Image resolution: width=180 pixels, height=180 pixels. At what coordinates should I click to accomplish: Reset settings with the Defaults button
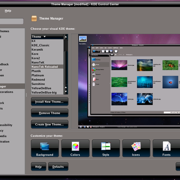[58, 166]
